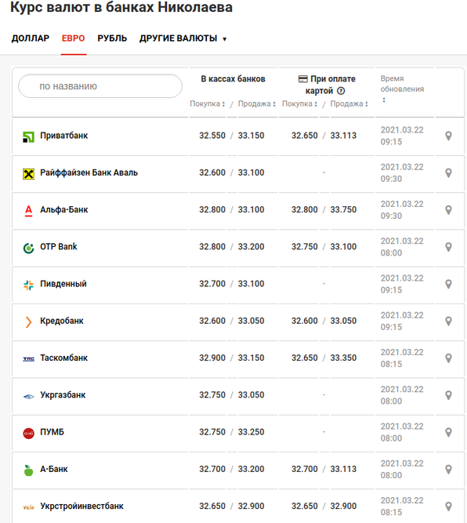The height and width of the screenshot is (523, 467).
Task: Open the Райффайзен Банк Аваль link
Action: 89,173
